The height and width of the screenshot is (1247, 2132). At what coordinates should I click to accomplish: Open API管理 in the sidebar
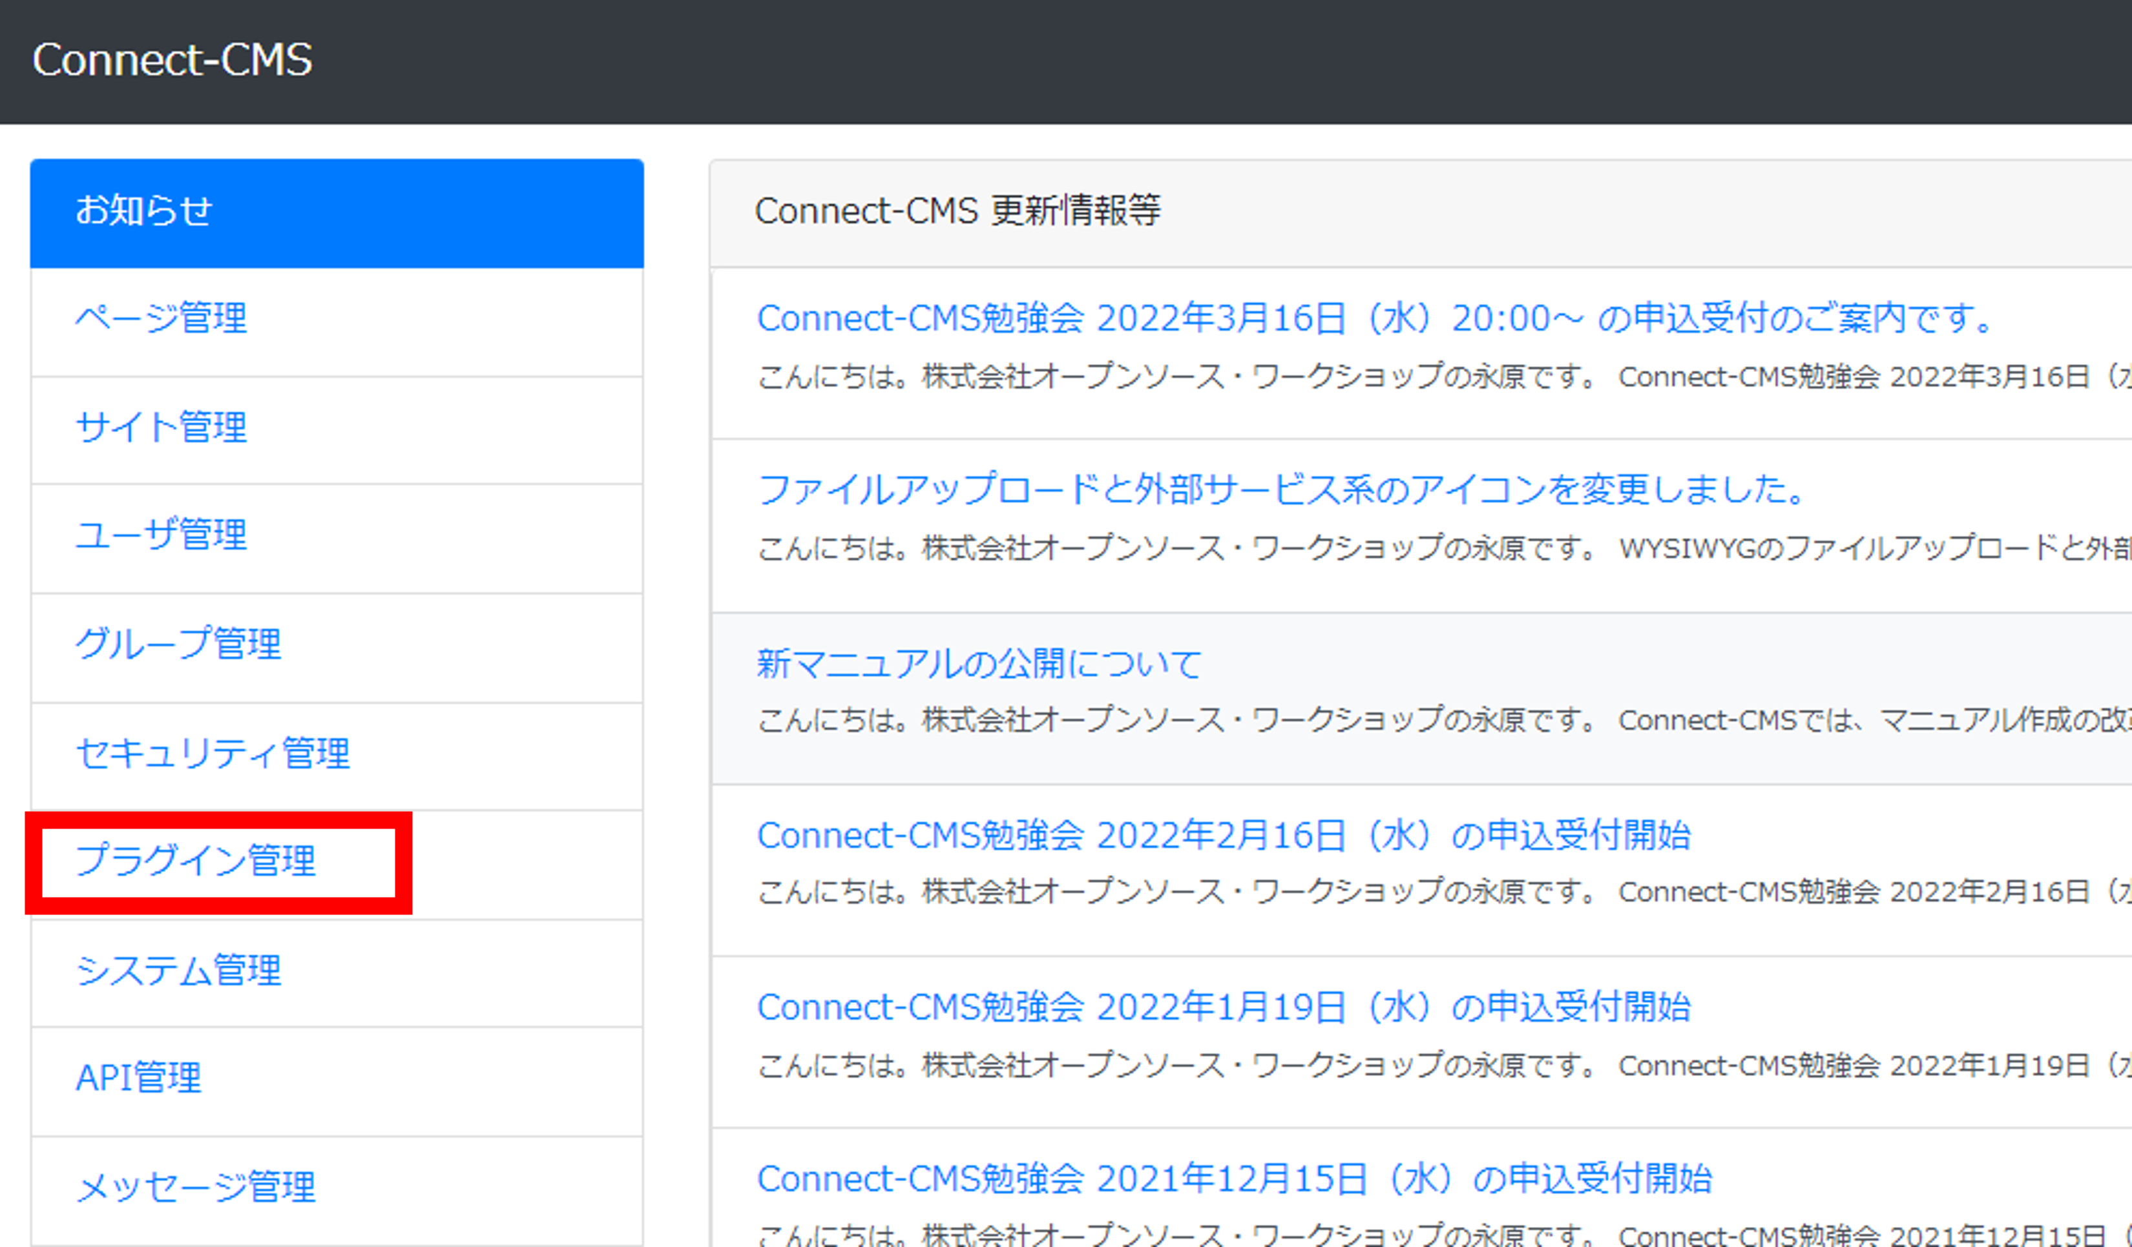point(337,1082)
